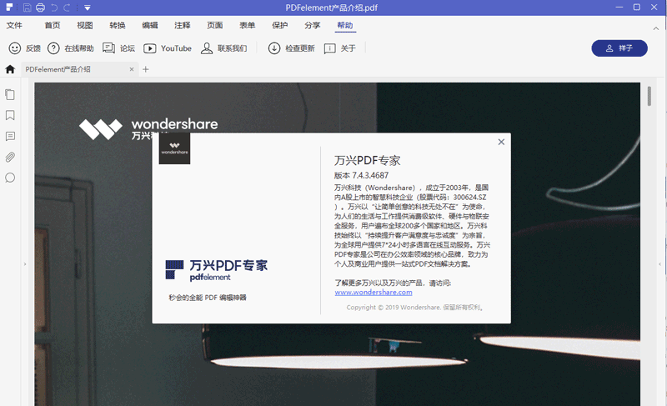Viewport: 667px width, 406px height.
Task: Add a new tab with plus button
Action: (145, 69)
